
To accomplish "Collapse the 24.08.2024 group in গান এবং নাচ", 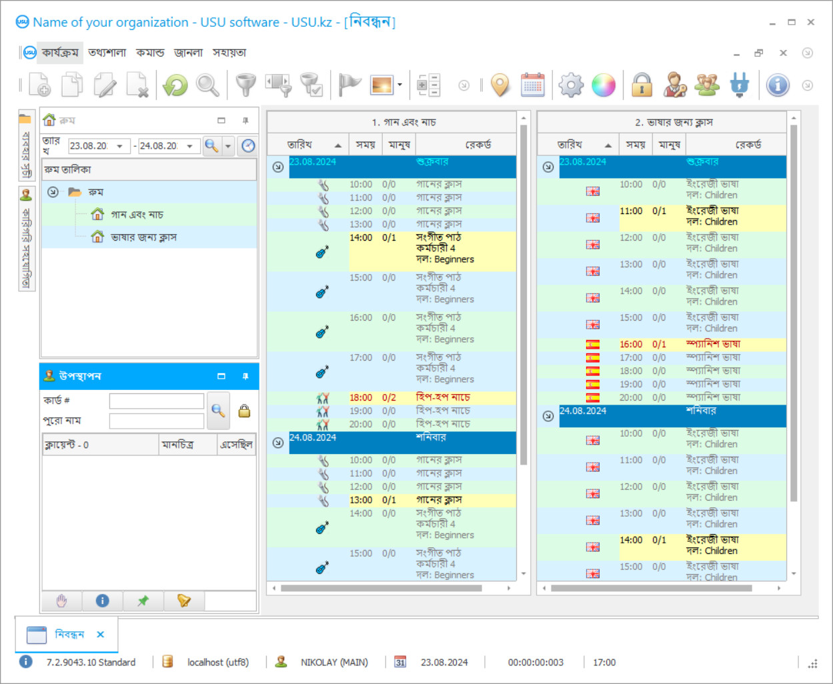I will pos(278,443).
